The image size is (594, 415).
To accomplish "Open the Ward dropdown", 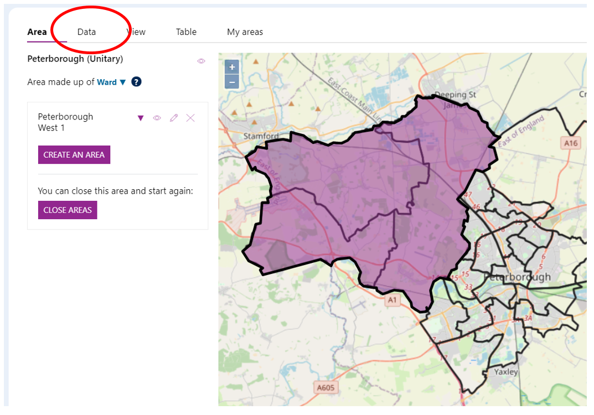I will click(x=111, y=81).
